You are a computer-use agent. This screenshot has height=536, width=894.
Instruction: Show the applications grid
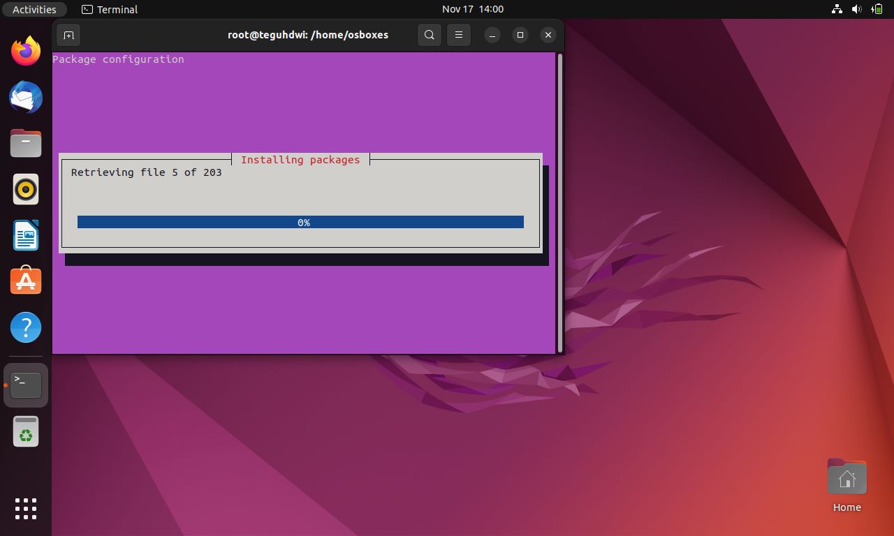pyautogui.click(x=26, y=509)
